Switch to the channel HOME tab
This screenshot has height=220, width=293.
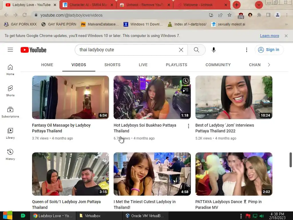click(47, 65)
